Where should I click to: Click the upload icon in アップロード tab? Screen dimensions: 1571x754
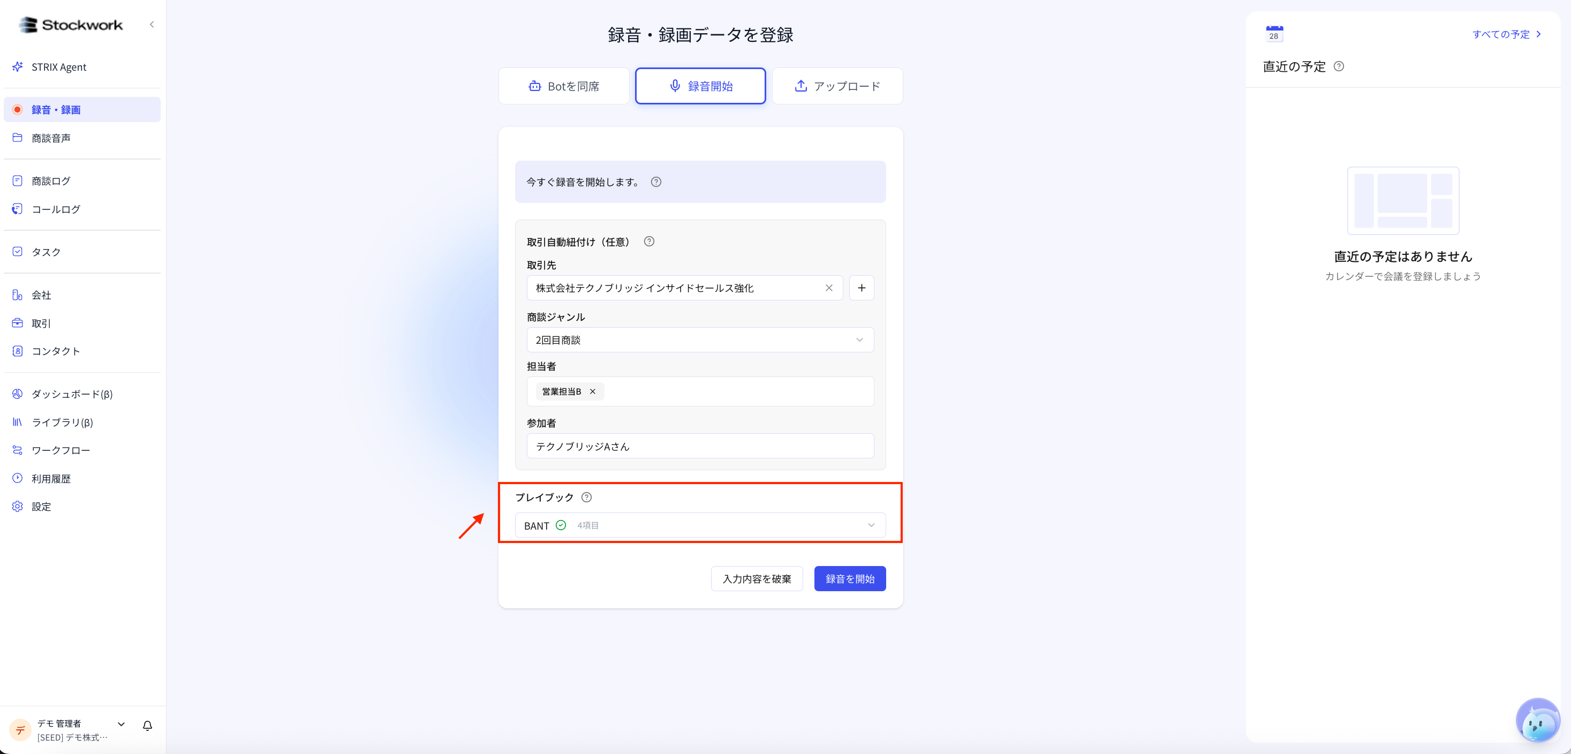click(800, 86)
